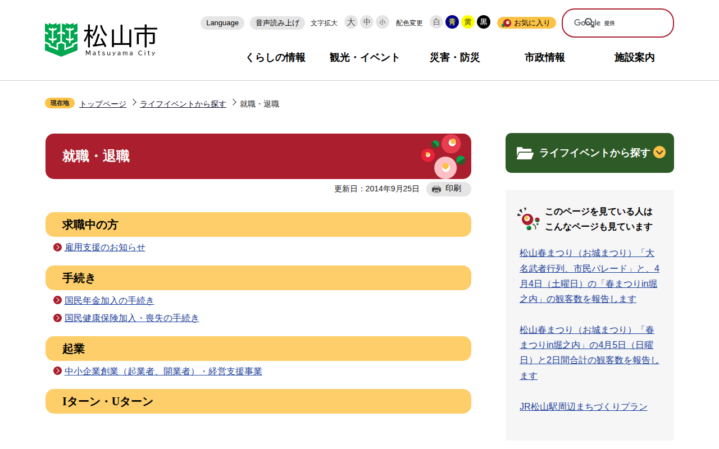Click the red arrow bullet beside 中小企業創業
This screenshot has width=719, height=449.
tap(57, 371)
